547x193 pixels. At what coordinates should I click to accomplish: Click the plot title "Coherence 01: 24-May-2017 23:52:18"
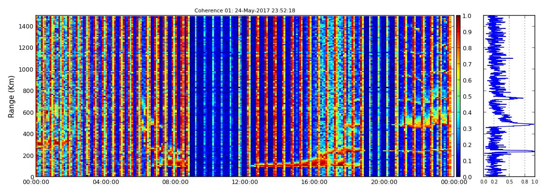244,10
